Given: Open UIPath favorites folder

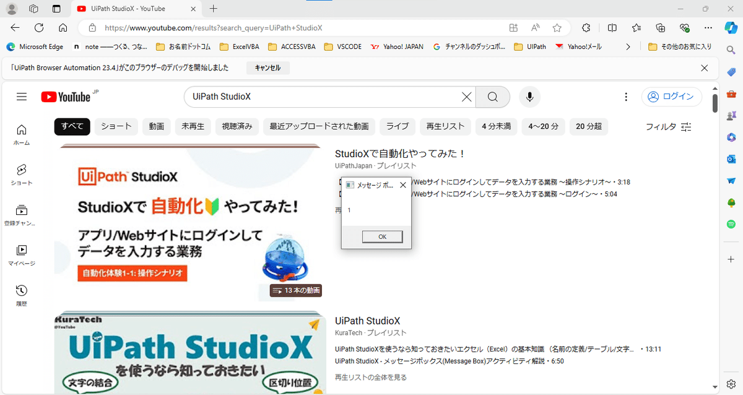Looking at the screenshot, I should (530, 46).
